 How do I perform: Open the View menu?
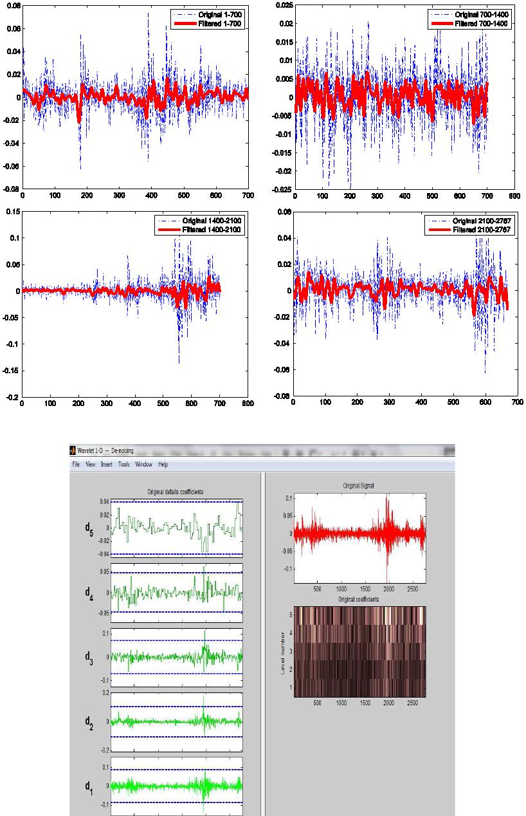89,465
